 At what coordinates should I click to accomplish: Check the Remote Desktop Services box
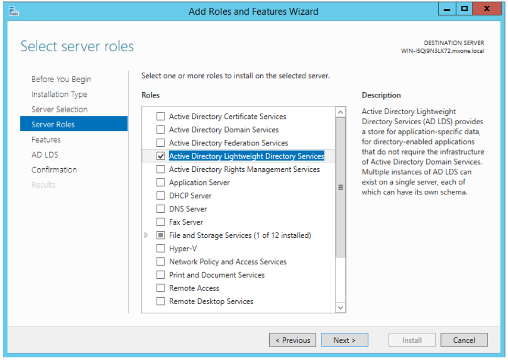click(161, 301)
